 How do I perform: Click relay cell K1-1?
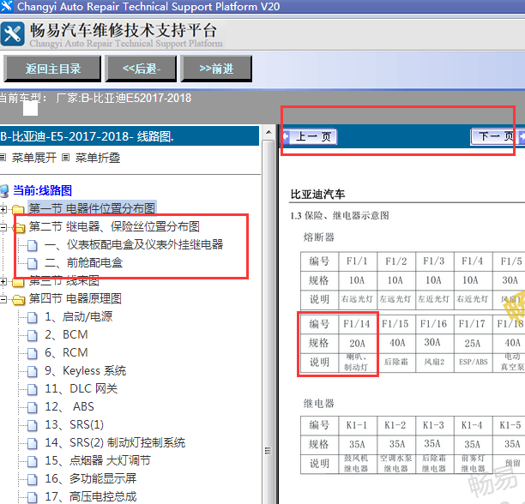(x=357, y=425)
